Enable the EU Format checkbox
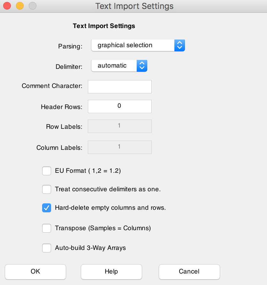 pyautogui.click(x=47, y=171)
